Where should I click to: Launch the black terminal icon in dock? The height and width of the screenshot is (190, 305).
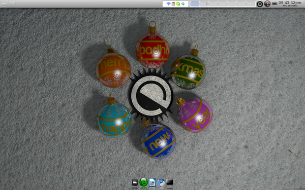click(x=170, y=182)
